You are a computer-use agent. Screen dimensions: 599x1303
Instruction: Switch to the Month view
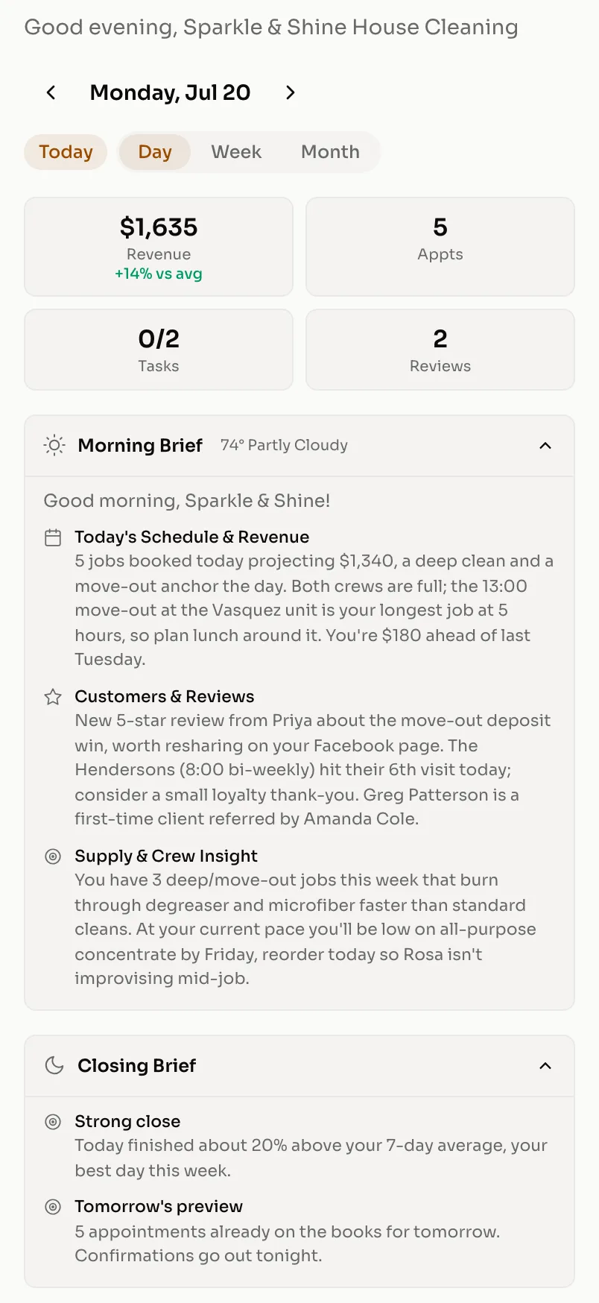[330, 152]
